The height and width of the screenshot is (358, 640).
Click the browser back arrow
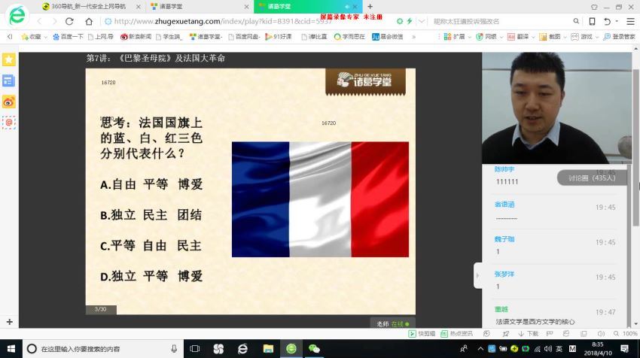(x=40, y=21)
